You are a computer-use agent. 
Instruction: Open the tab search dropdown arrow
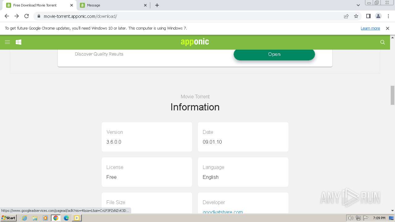click(x=358, y=5)
